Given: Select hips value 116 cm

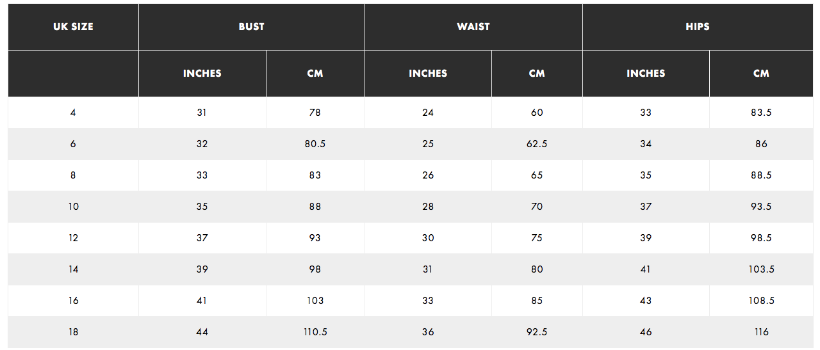Looking at the screenshot, I should click(761, 332).
